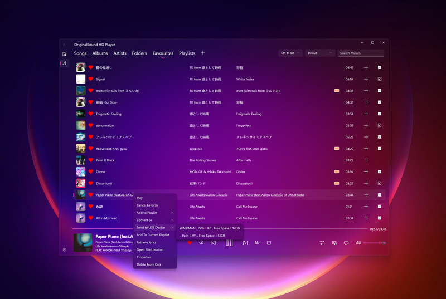Image resolution: width=446 pixels, height=299 pixels.
Task: Adjust the volume slider
Action: pos(374,243)
